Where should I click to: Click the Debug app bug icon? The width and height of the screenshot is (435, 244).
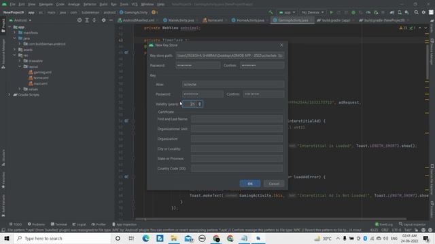(353, 12)
